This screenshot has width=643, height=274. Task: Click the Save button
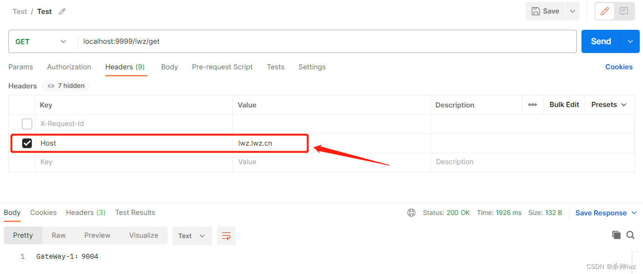click(545, 11)
